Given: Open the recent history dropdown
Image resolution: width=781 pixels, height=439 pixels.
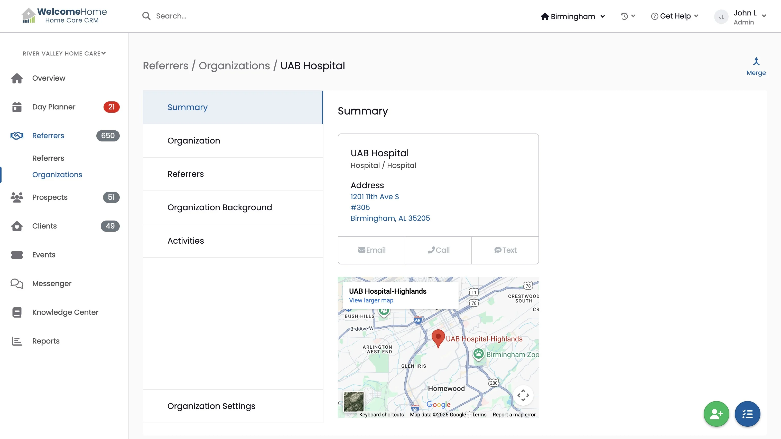Looking at the screenshot, I should pos(628,16).
